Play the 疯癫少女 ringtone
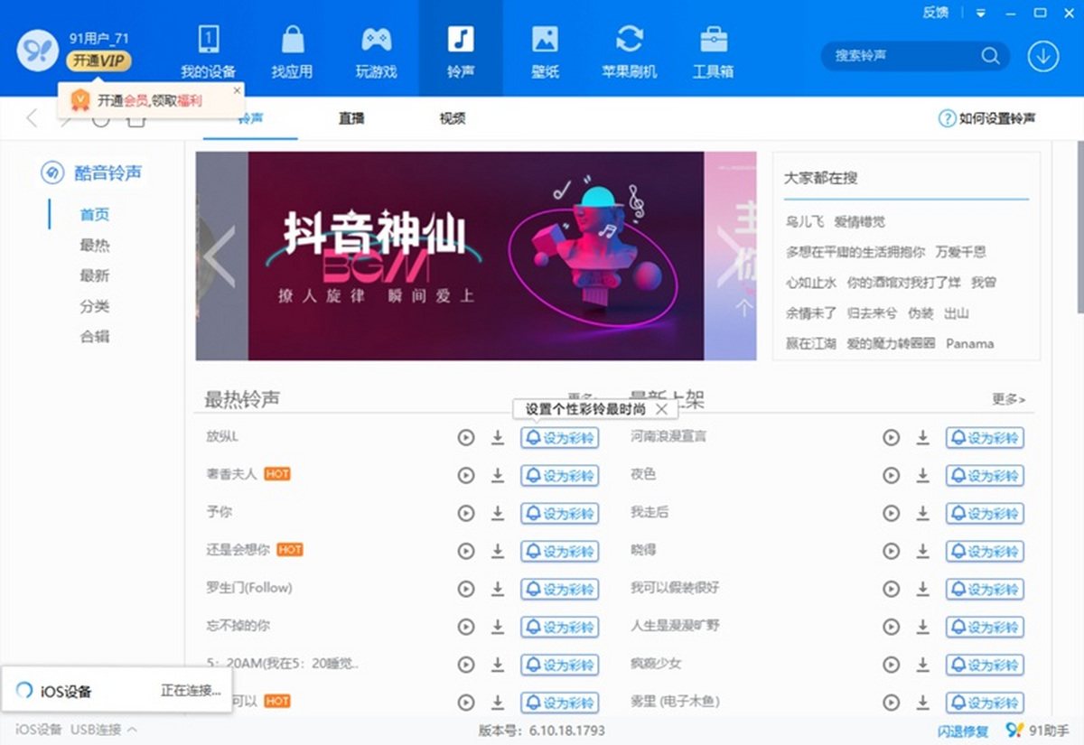The height and width of the screenshot is (745, 1084). pyautogui.click(x=892, y=666)
